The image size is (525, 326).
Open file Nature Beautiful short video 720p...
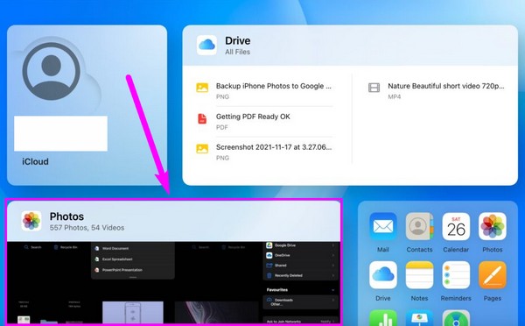point(446,86)
